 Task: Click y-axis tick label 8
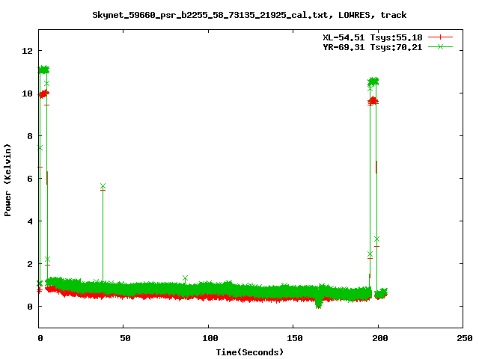tap(30, 136)
